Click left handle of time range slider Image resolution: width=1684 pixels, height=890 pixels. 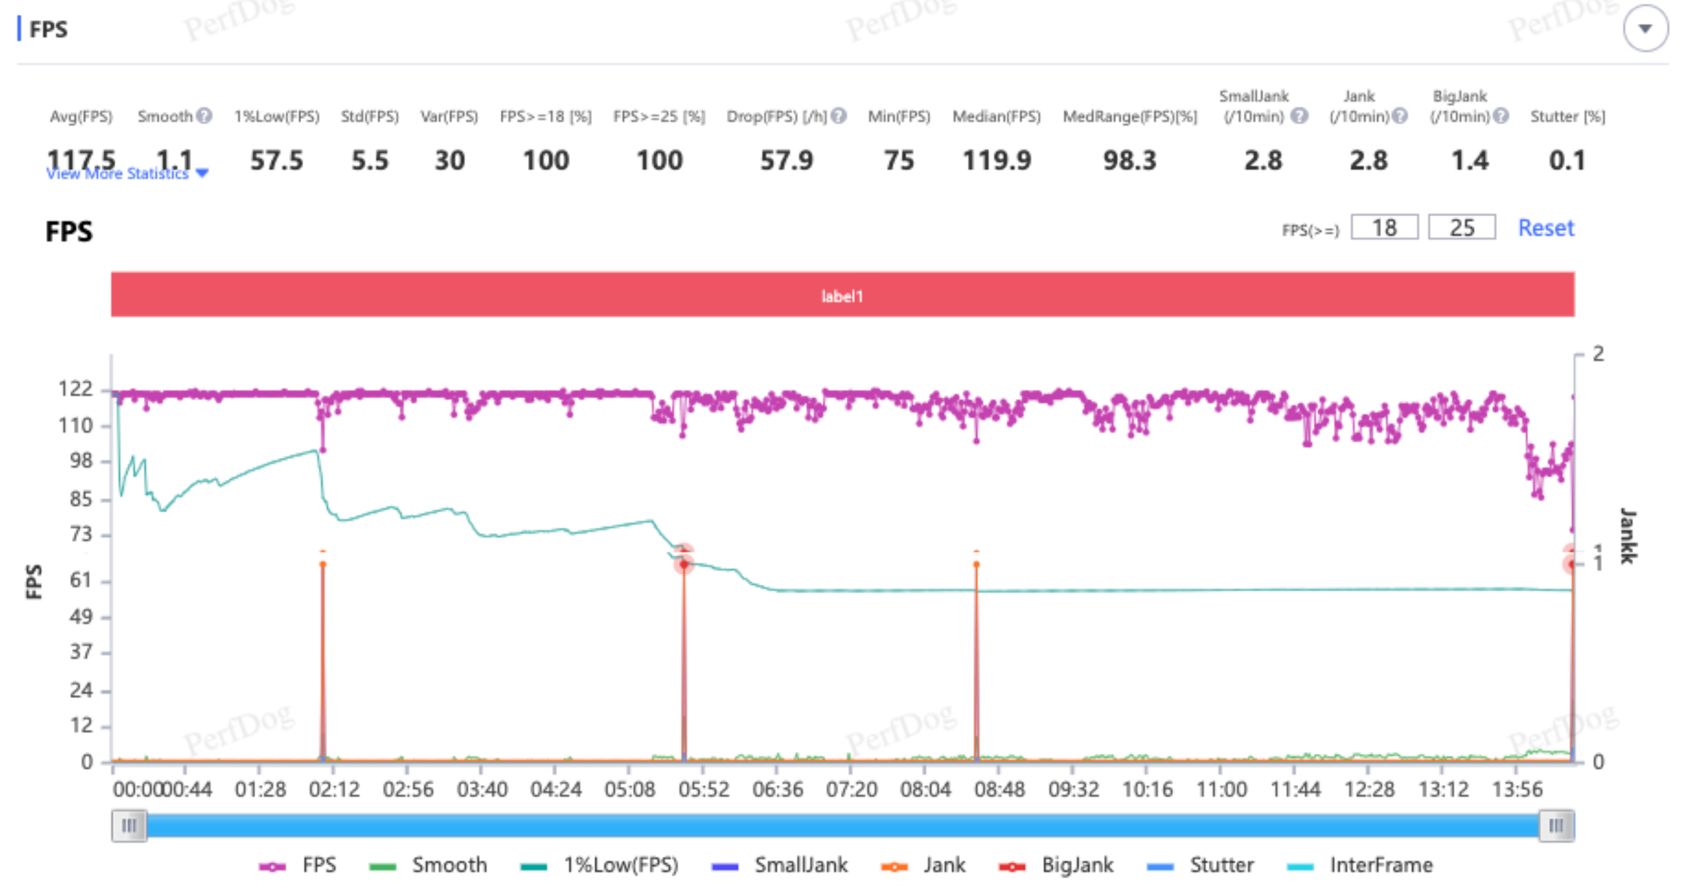pyautogui.click(x=129, y=825)
